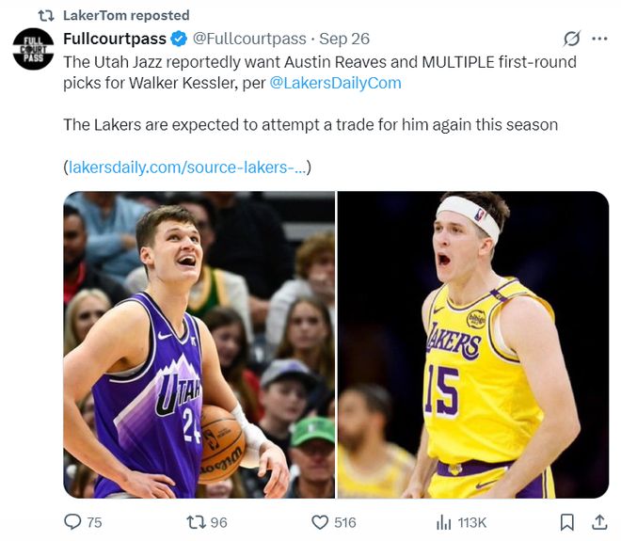View the Austin Reaves Lakers photo
This screenshot has width=621, height=541.
(473, 344)
